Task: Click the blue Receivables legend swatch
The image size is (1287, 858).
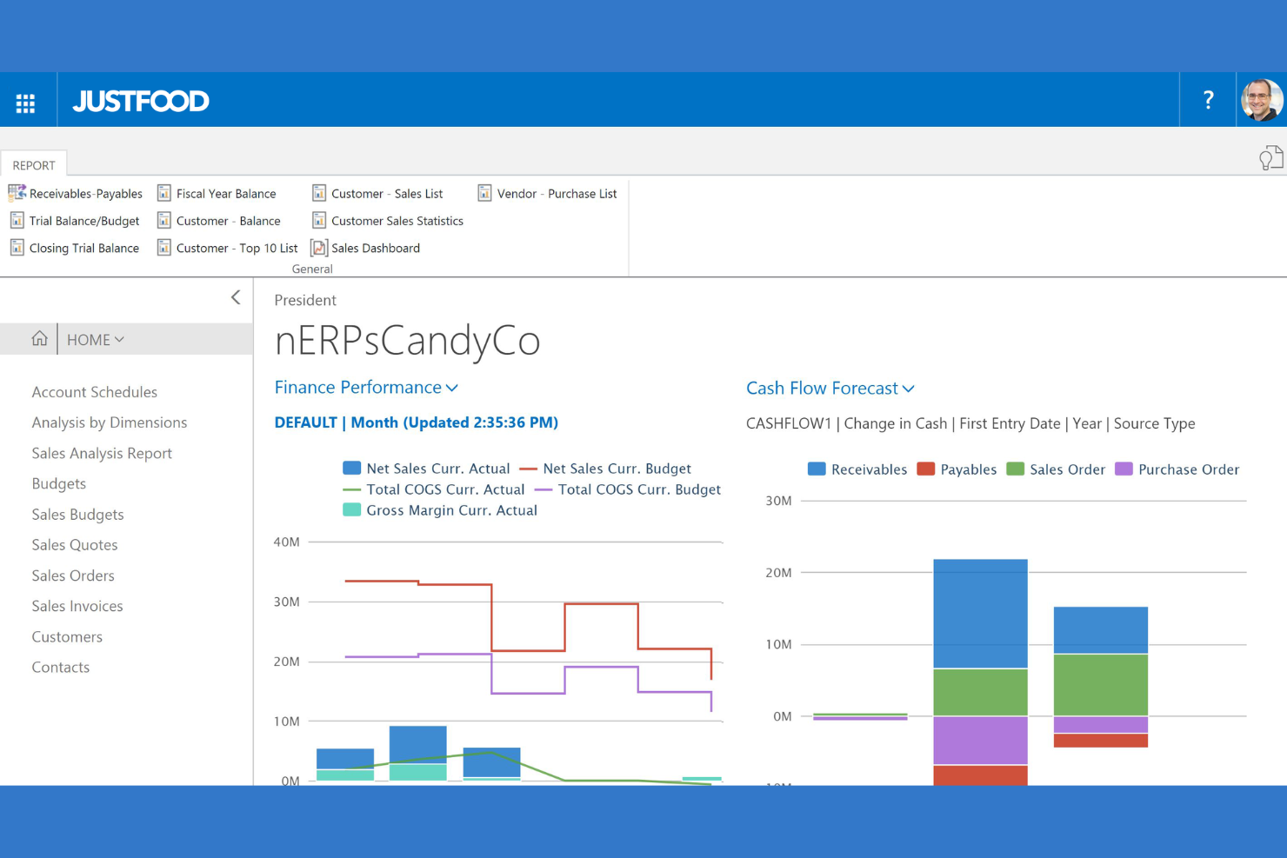Action: tap(817, 469)
